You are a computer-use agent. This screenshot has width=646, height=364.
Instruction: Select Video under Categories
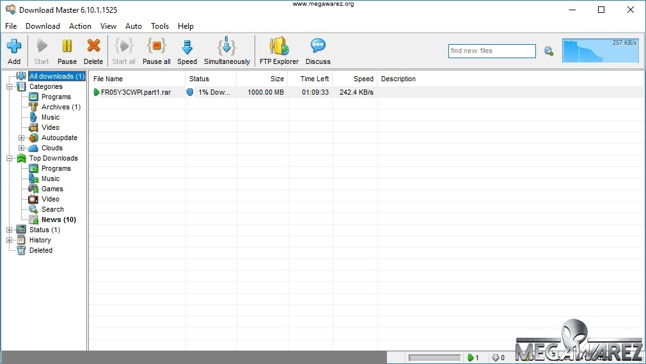[51, 128]
